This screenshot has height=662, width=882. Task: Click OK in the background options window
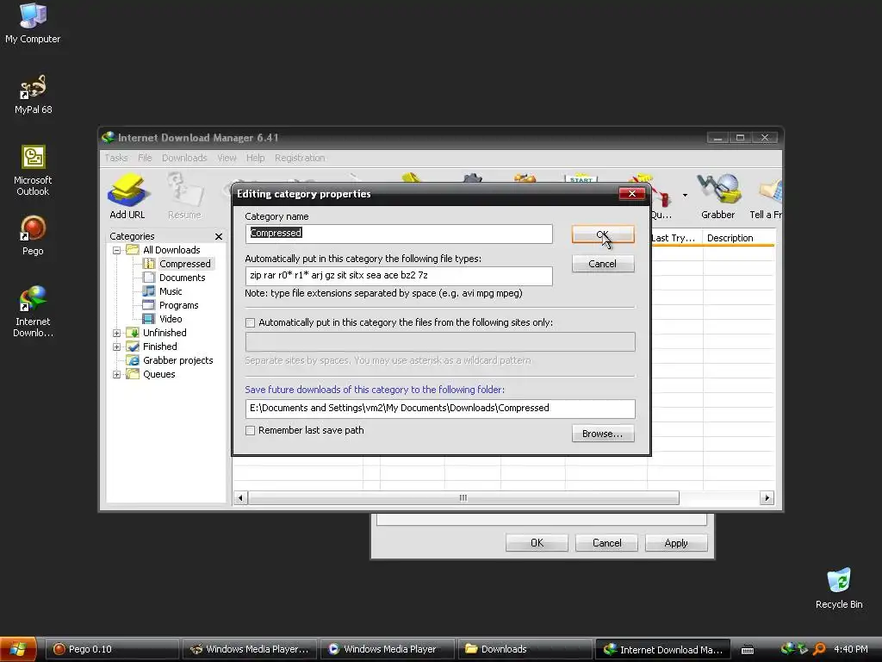pyautogui.click(x=537, y=543)
